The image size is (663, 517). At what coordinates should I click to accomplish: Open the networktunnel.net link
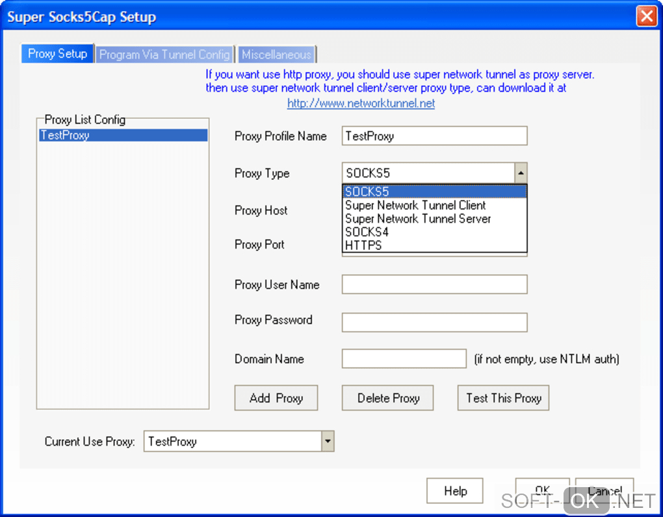361,103
